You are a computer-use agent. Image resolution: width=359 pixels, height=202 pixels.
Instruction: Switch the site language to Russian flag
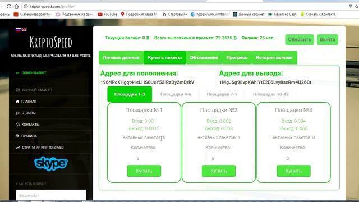pos(18,30)
